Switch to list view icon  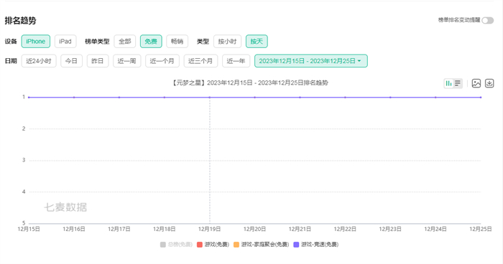click(458, 84)
